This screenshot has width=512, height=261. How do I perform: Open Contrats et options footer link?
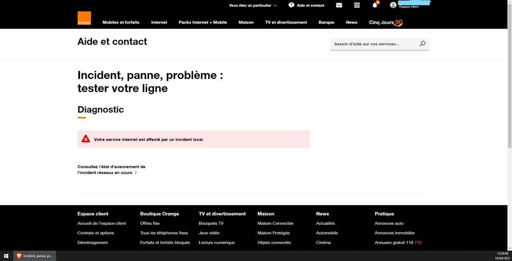pyautogui.click(x=96, y=233)
